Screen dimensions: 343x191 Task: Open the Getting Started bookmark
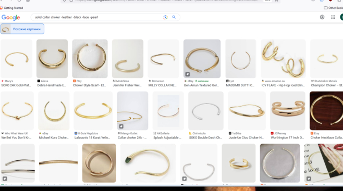pyautogui.click(x=11, y=8)
